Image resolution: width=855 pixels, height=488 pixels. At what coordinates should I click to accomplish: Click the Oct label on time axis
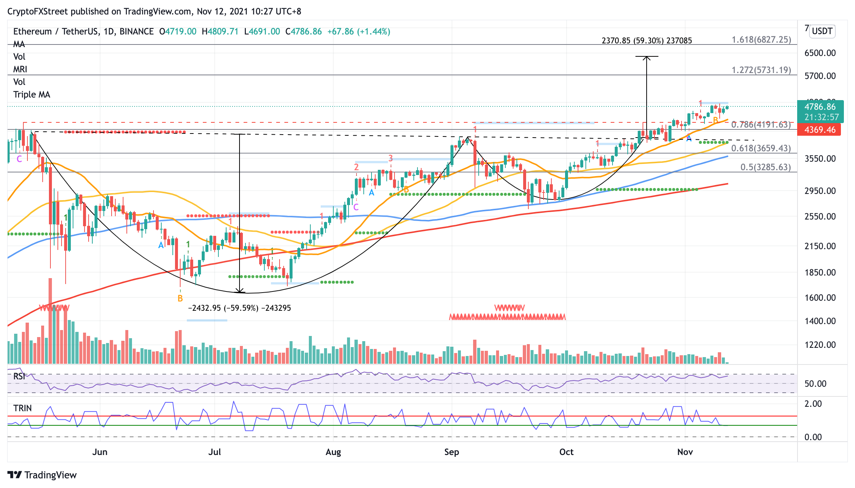[567, 452]
